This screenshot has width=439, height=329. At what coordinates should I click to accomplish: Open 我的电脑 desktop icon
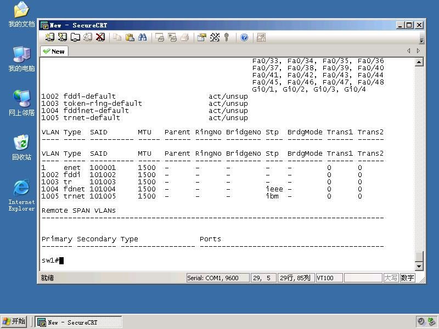[x=21, y=59]
